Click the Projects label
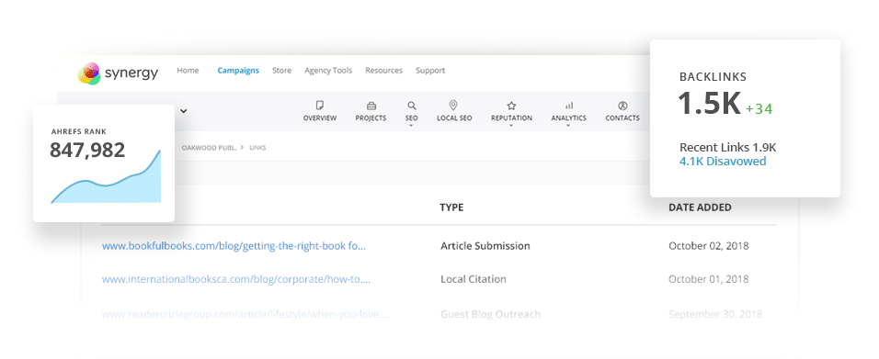 click(x=371, y=118)
